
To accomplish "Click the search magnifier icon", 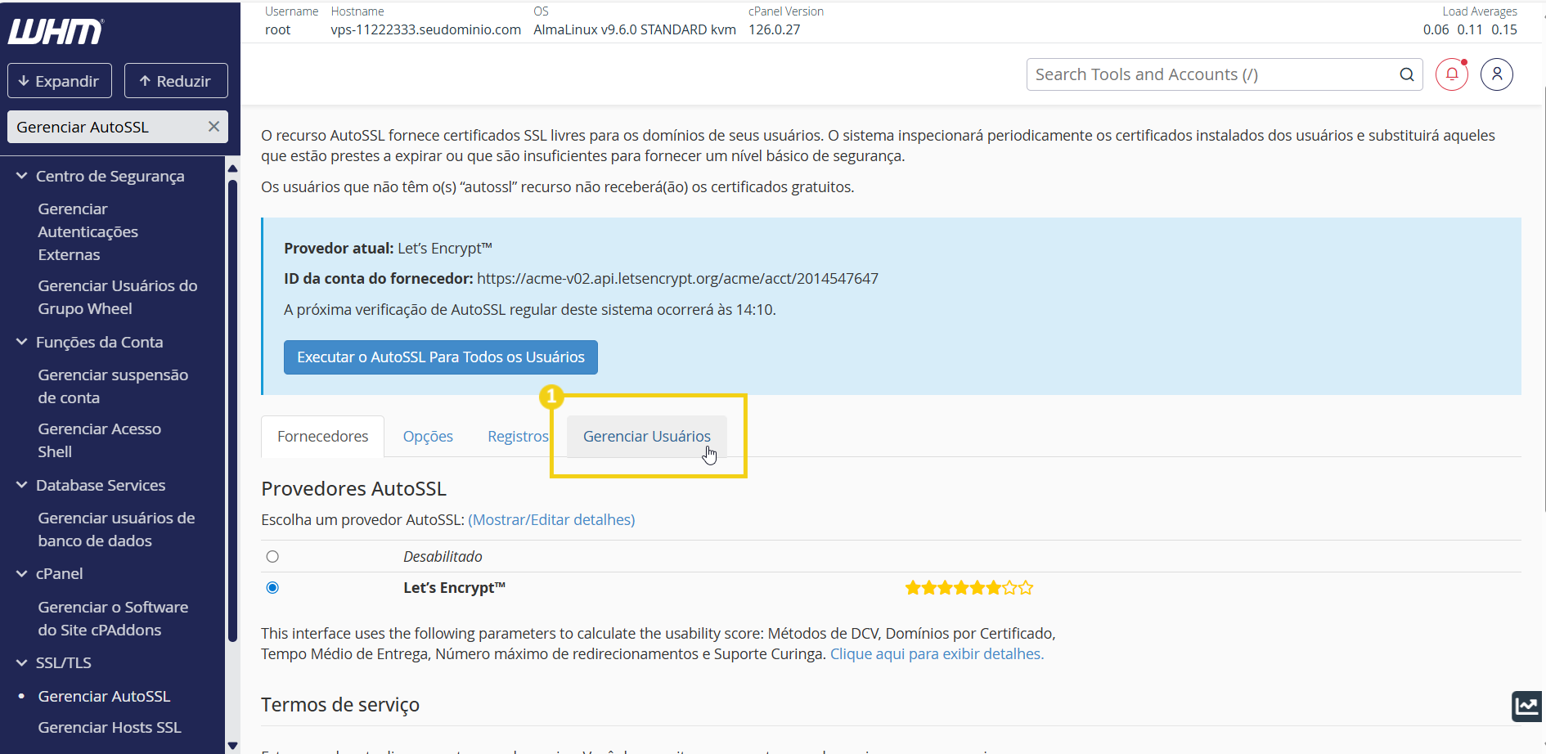I will tap(1407, 74).
